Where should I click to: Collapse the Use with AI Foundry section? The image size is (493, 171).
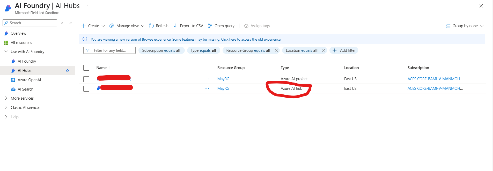click(x=6, y=52)
